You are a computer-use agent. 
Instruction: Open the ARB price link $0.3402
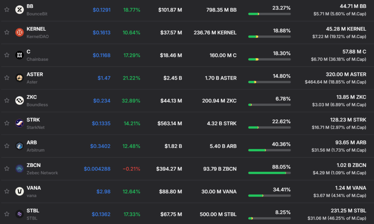(x=101, y=146)
